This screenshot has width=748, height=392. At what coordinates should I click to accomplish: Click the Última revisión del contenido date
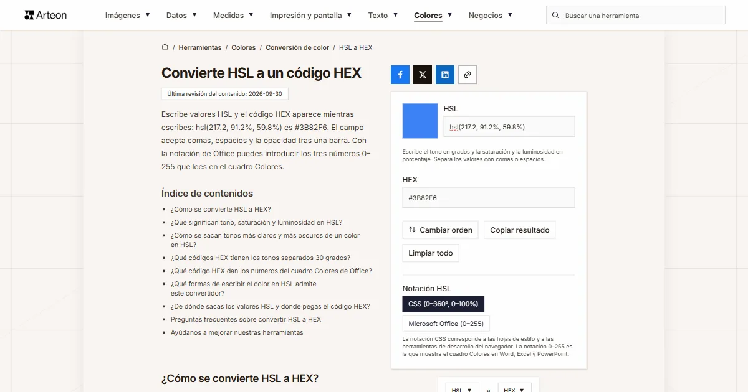225,94
